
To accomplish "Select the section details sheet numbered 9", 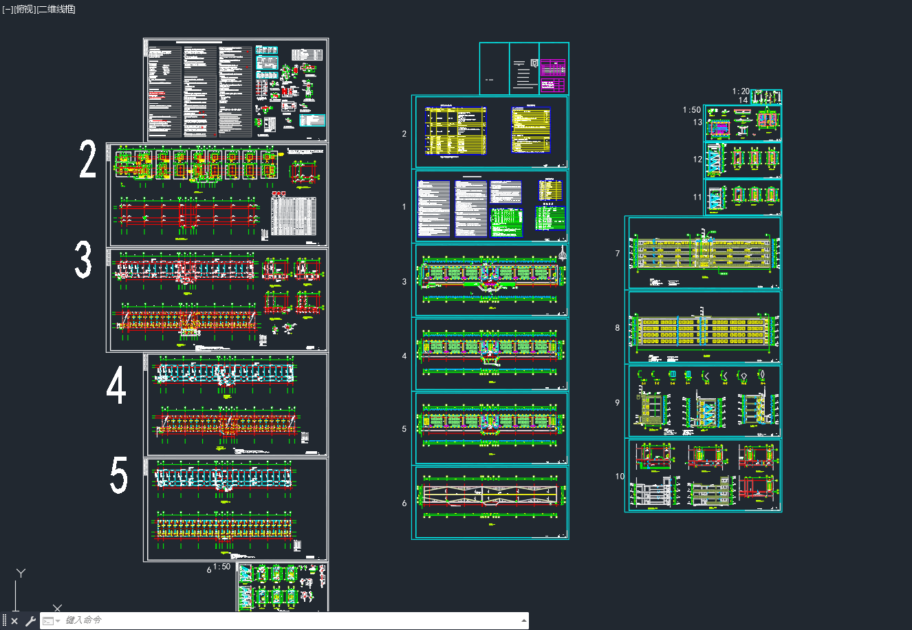I will [704, 402].
